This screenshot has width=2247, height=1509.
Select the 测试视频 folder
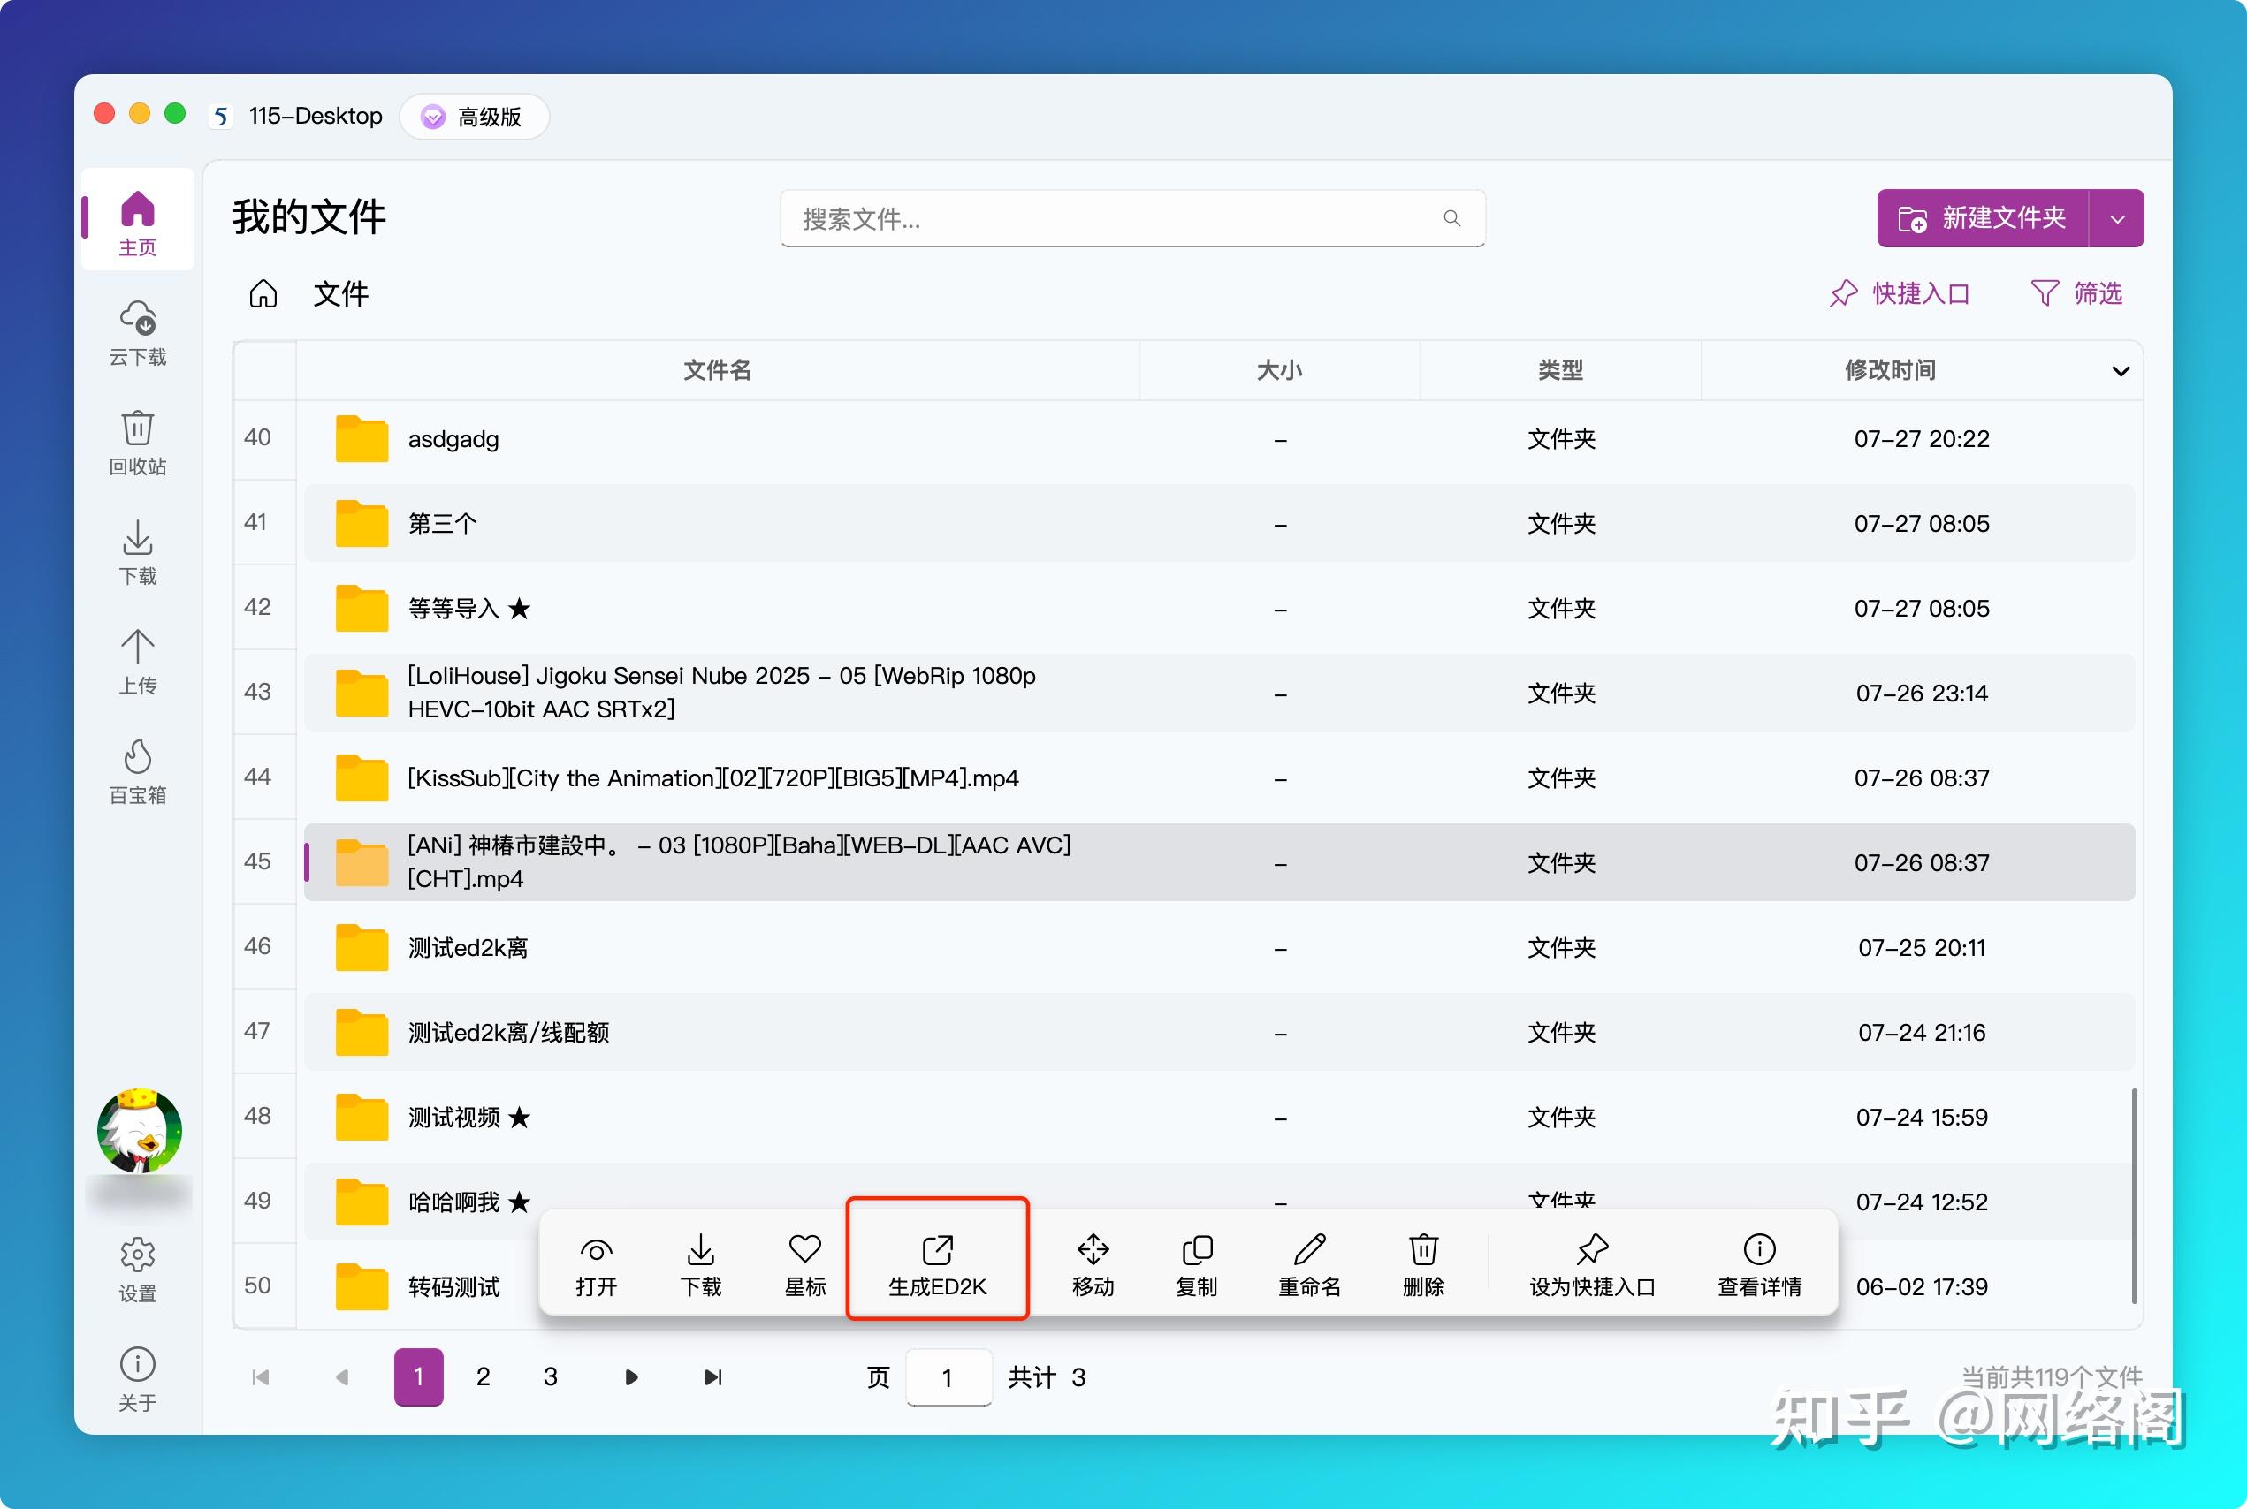click(1219, 1117)
